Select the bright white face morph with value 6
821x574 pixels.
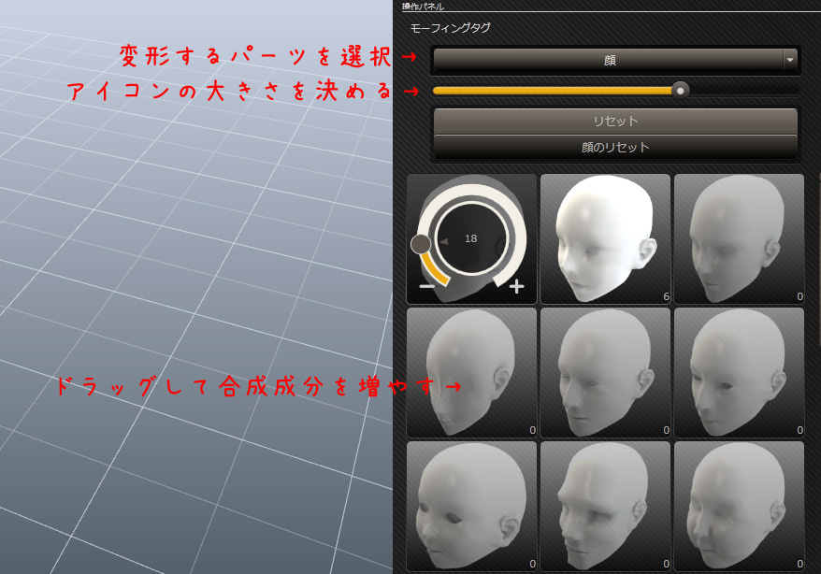(x=605, y=238)
